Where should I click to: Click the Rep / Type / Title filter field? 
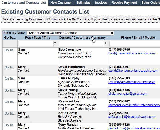[36, 44]
